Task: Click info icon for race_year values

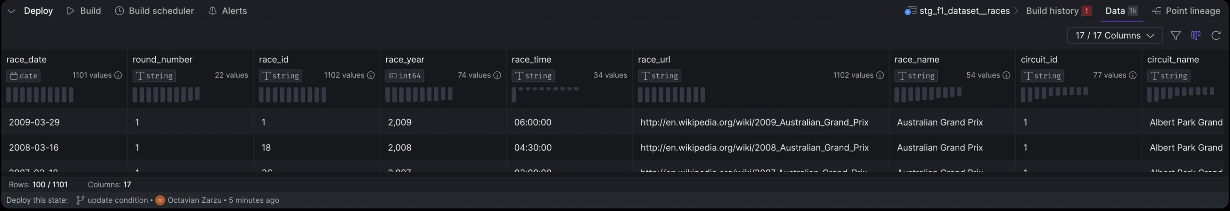Action: click(x=497, y=76)
